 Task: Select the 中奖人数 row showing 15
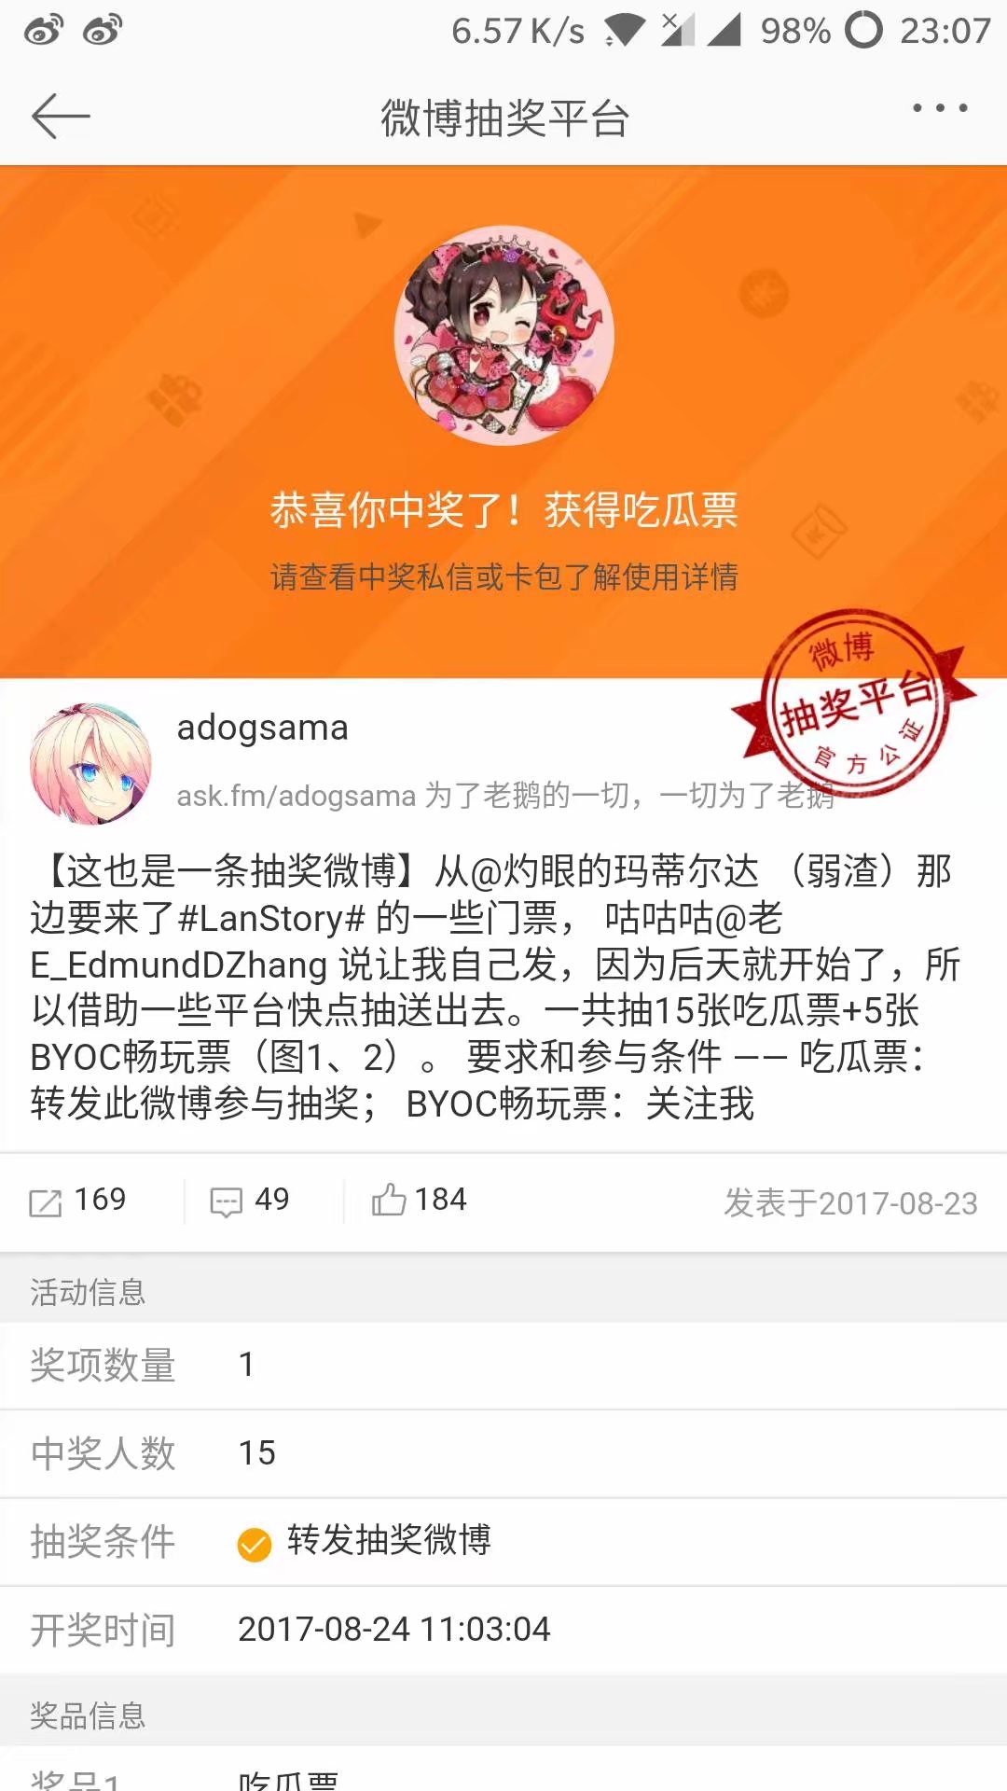point(504,1453)
